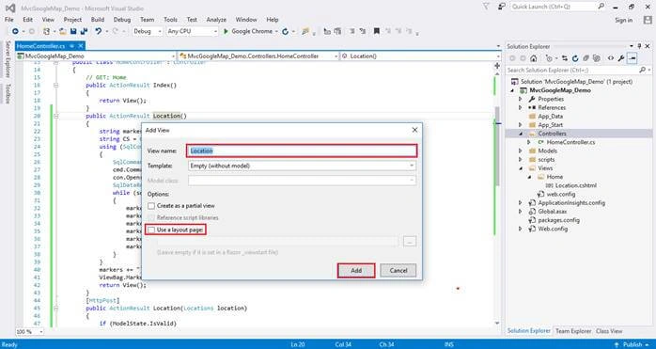Expand the Models folder
This screenshot has height=349, width=656.
[x=520, y=151]
